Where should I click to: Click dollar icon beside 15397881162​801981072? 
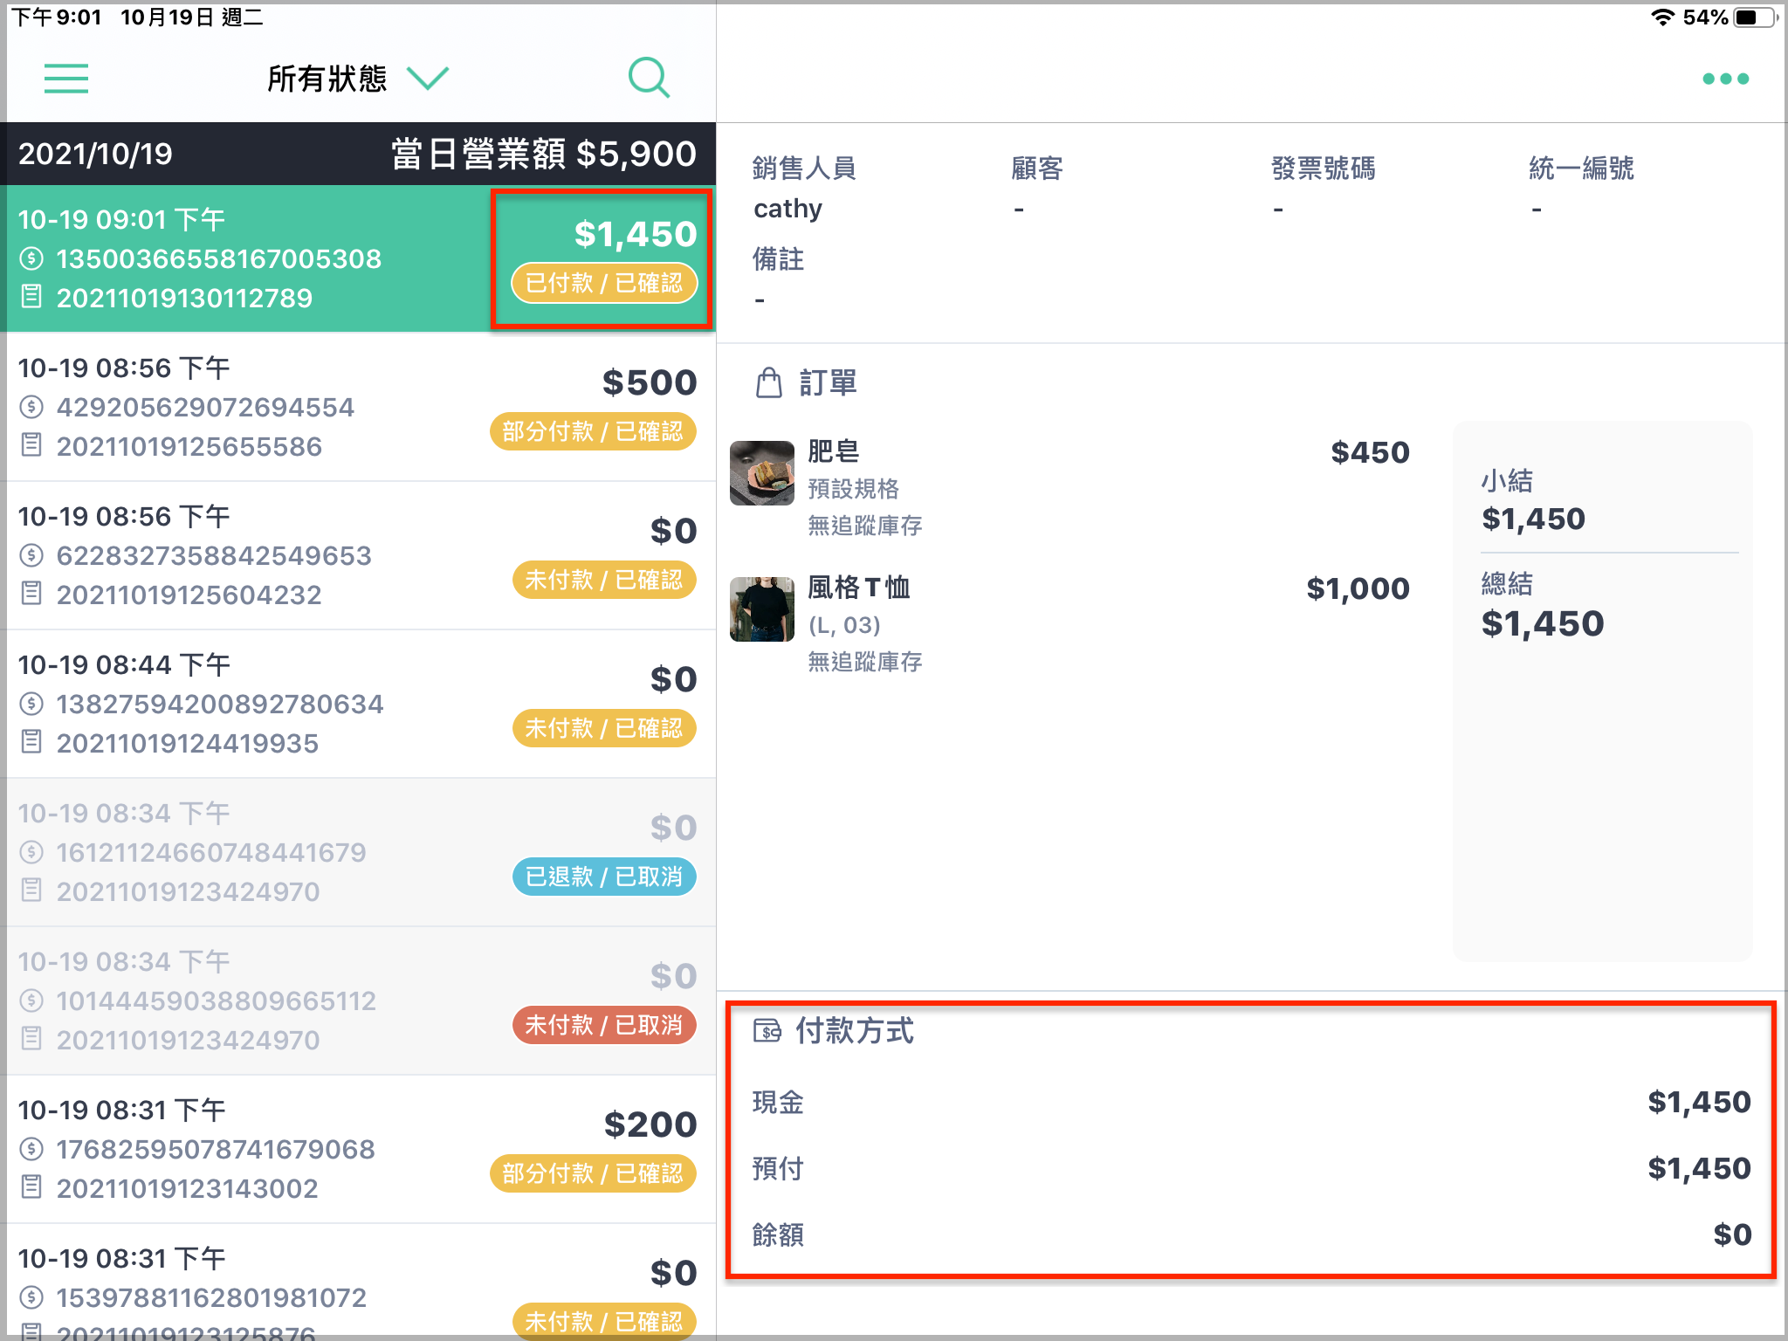tap(31, 1297)
